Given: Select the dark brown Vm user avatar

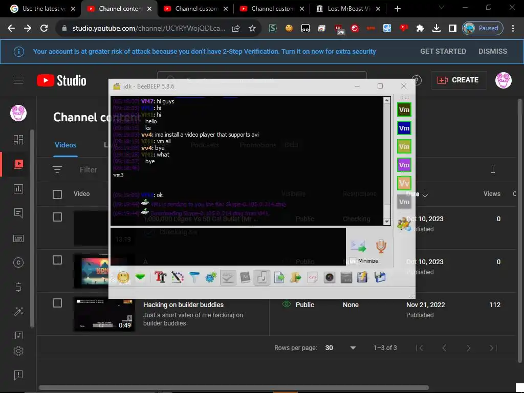Looking at the screenshot, I should tap(404, 110).
